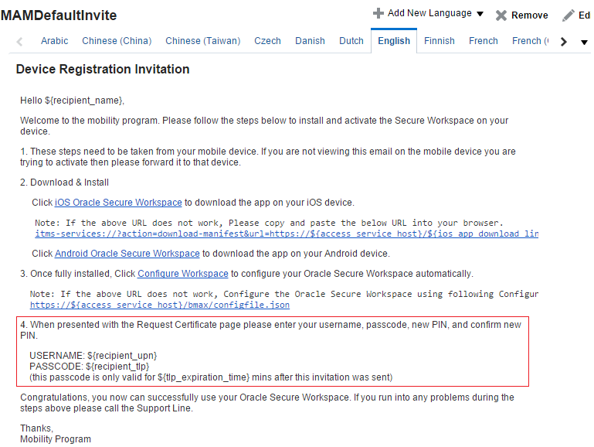Switch to the Czech language tab
The image size is (594, 447).
[x=267, y=41]
